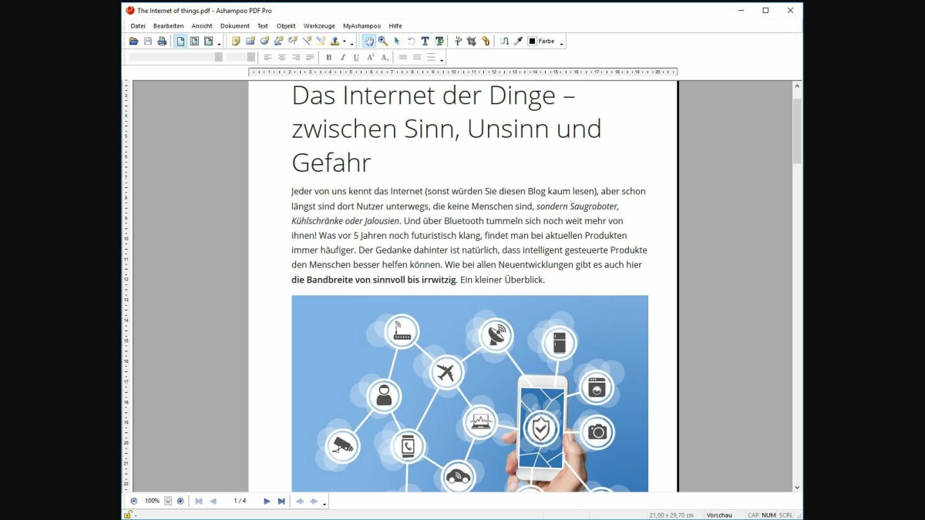Open the zoom percentage dropdown

coord(168,501)
